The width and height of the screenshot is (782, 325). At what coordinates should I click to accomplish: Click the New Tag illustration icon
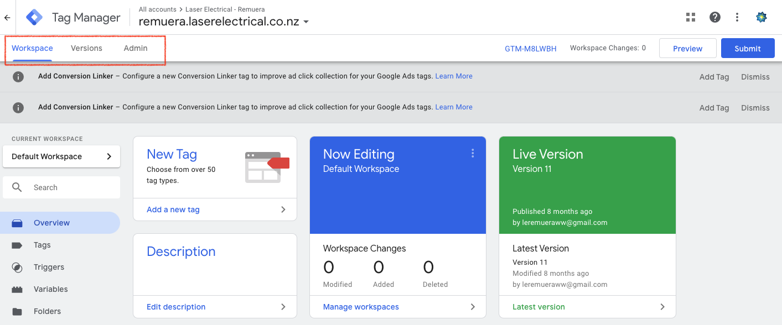click(267, 167)
